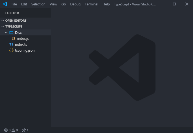Open the File menu

coord(14,4)
